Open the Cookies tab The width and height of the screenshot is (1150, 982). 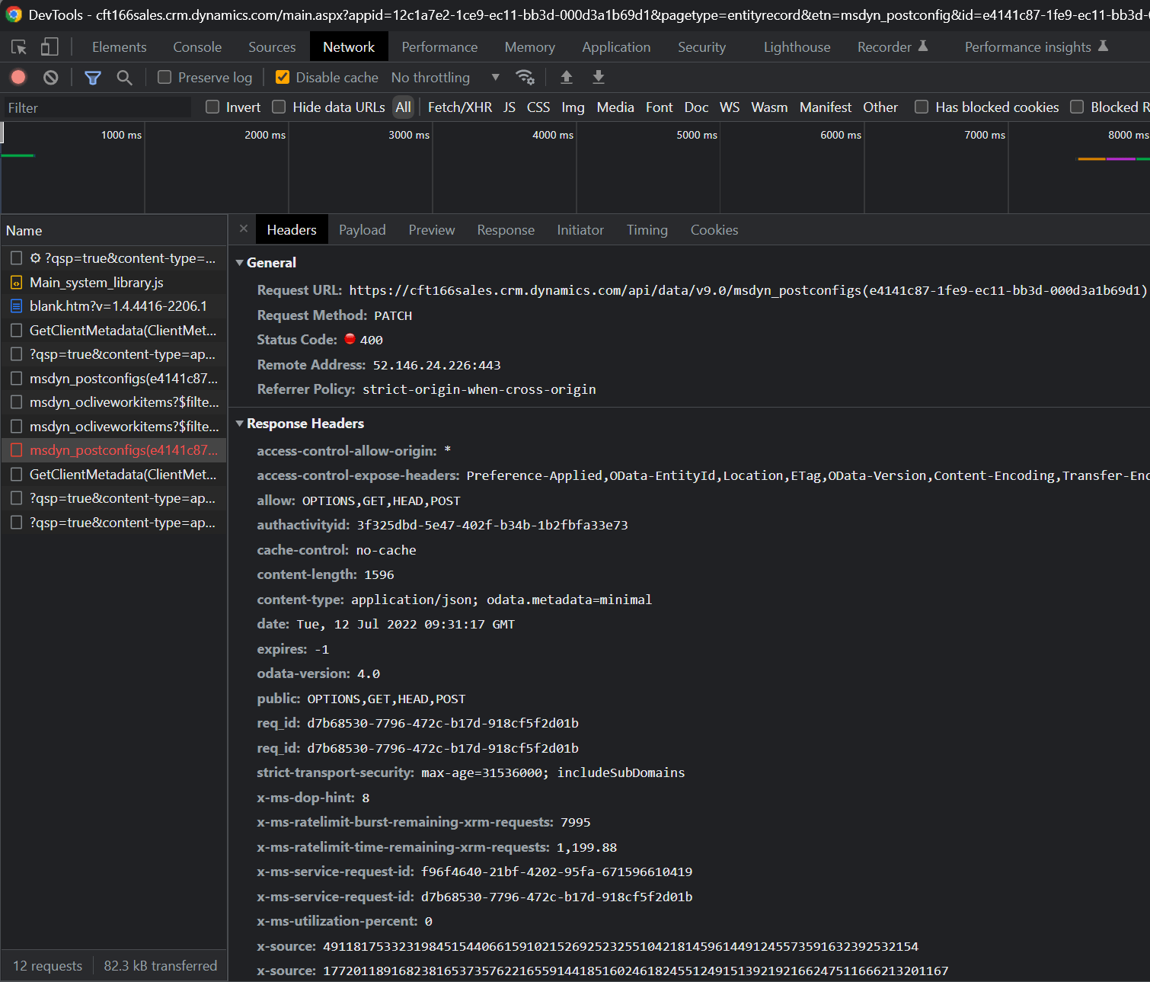(714, 229)
